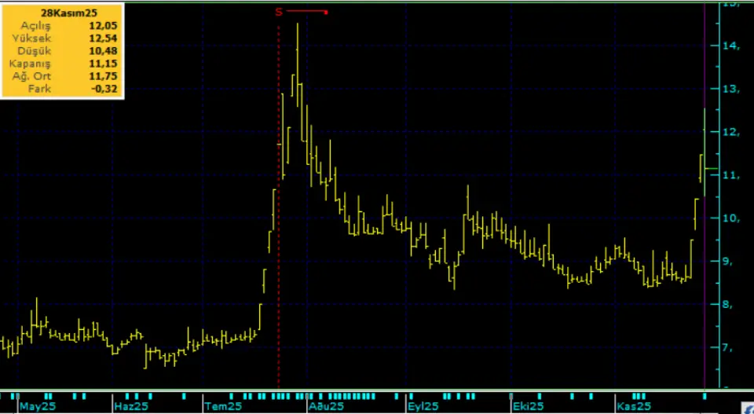Click the Eki25 label on the time axis
The image size is (754, 414).
coord(527,406)
